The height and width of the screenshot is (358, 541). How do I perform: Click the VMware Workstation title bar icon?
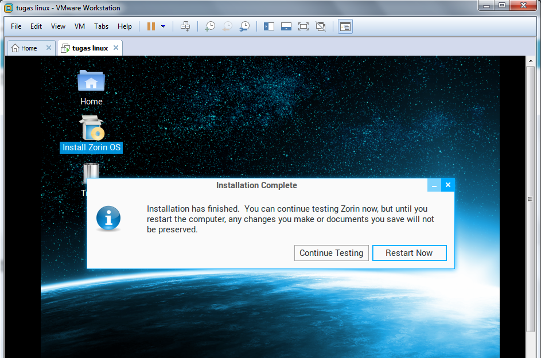(x=8, y=7)
